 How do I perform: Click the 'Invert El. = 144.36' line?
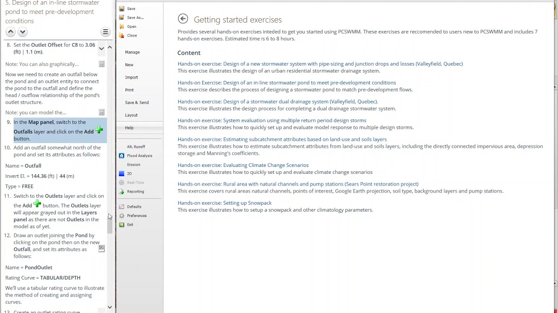tap(40, 176)
